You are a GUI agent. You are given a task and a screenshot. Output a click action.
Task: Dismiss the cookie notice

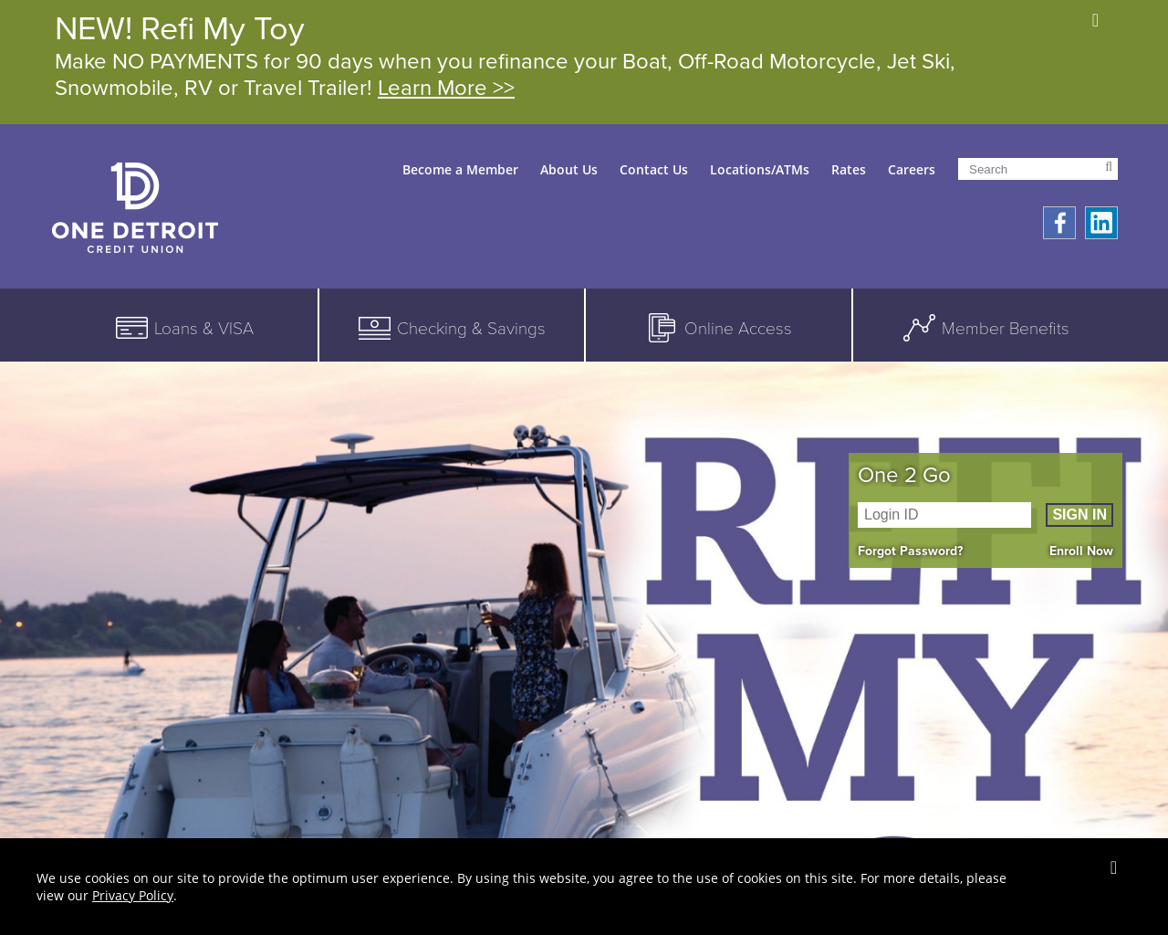click(1113, 867)
